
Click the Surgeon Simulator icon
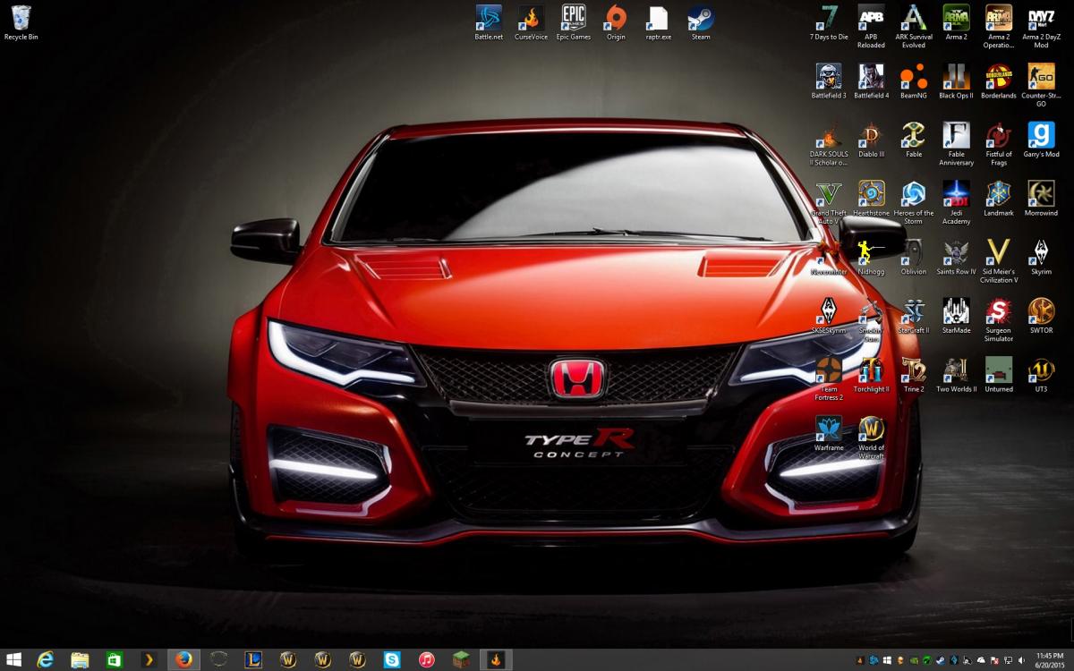pos(999,312)
